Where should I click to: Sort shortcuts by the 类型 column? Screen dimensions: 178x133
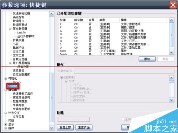[109, 20]
